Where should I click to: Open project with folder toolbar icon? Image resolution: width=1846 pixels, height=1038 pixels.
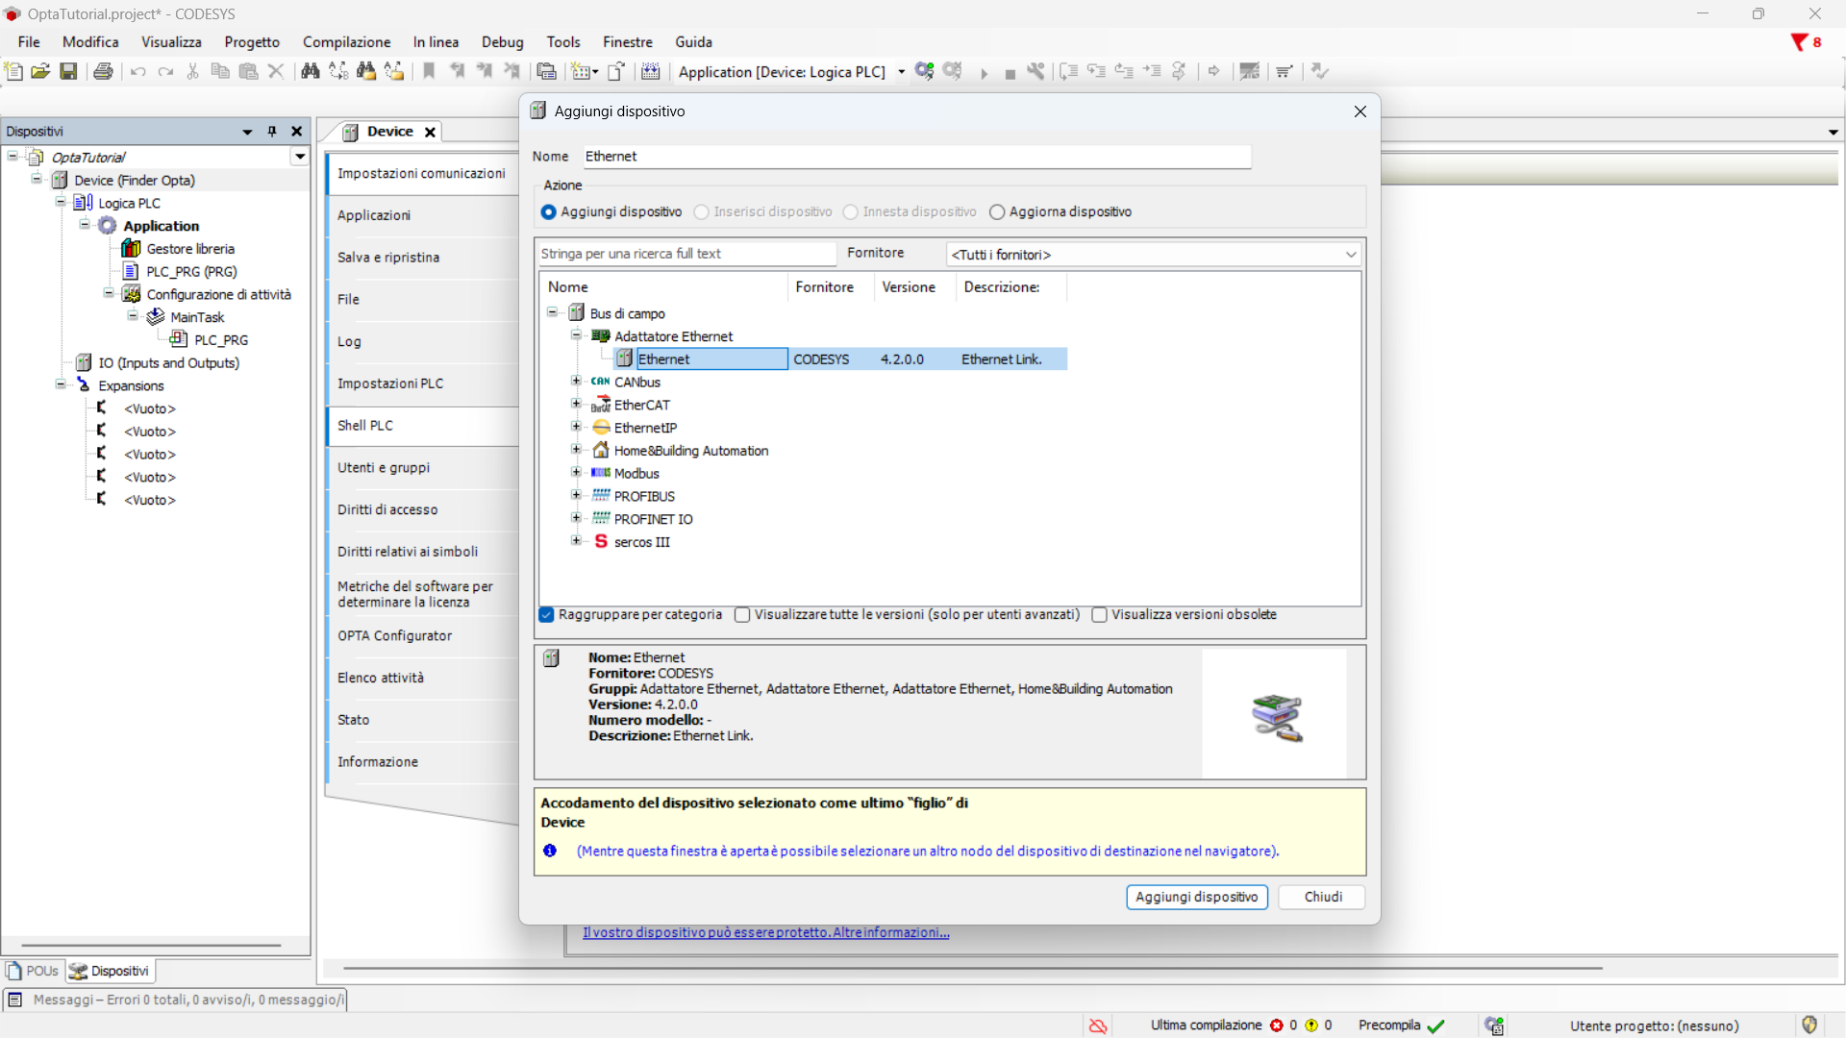[x=40, y=71]
